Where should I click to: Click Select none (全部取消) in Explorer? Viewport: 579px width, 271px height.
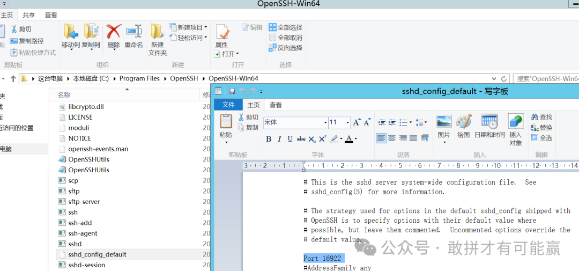point(285,38)
